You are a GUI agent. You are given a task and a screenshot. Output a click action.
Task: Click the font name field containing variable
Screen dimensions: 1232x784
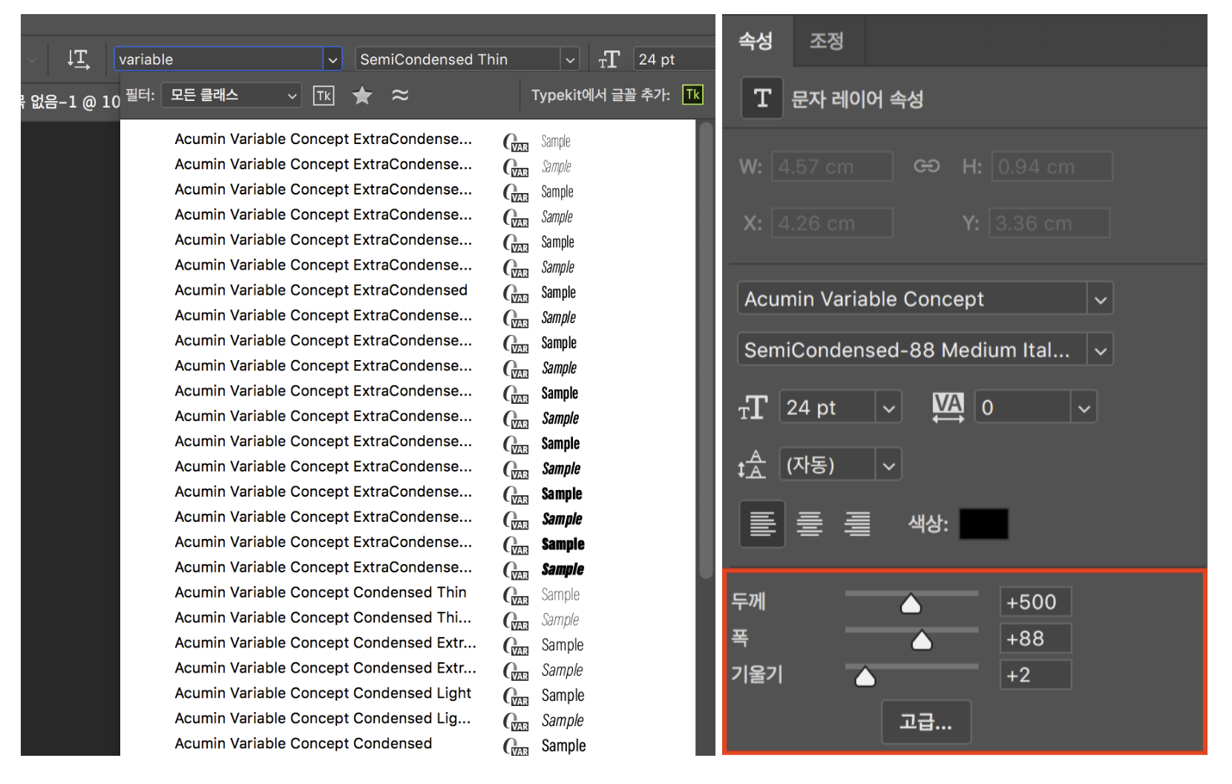coord(219,59)
